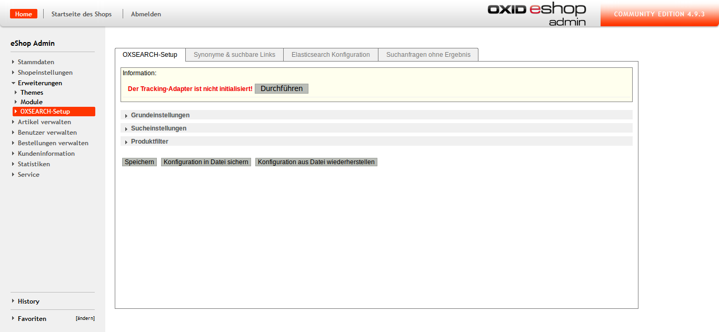Click the eShop Admin heading
719x332 pixels.
[x=33, y=43]
